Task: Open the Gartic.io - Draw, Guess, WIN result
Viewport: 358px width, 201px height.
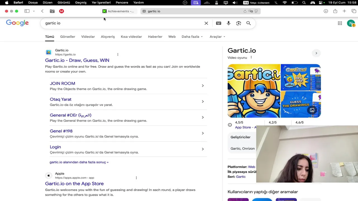Action: (77, 60)
